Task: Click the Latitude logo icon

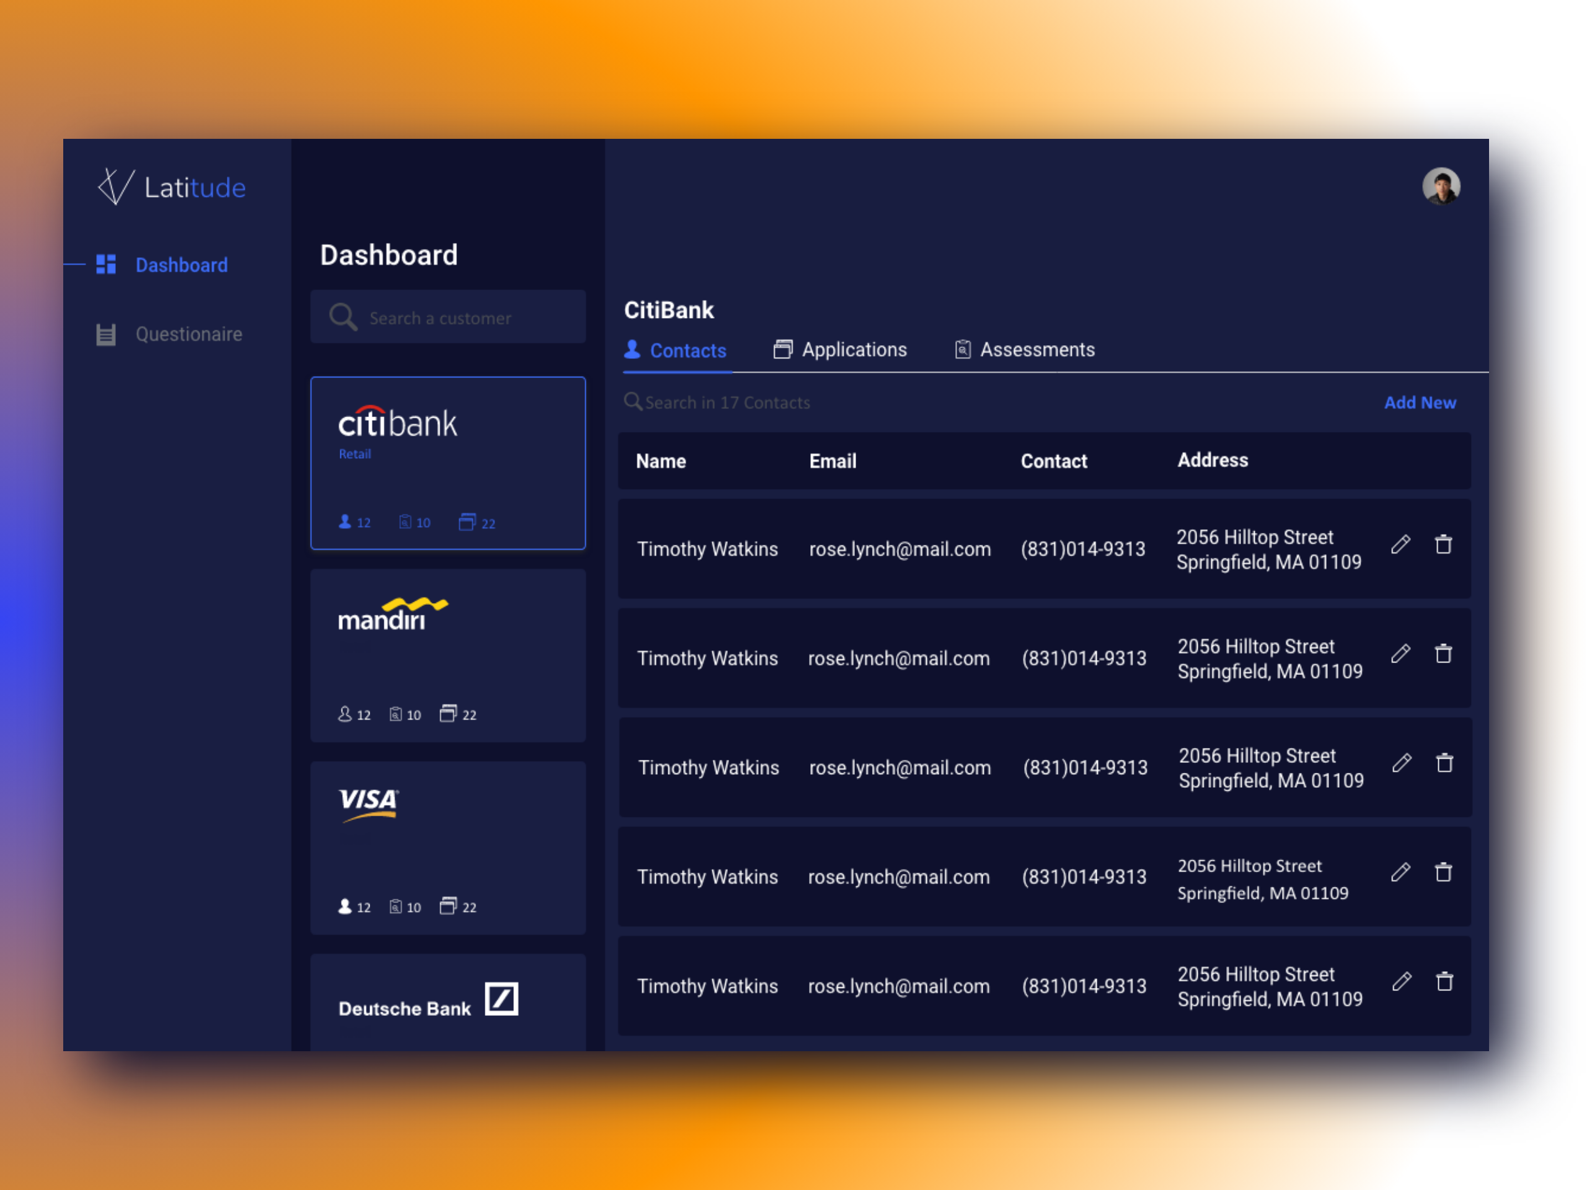Action: pyautogui.click(x=115, y=187)
